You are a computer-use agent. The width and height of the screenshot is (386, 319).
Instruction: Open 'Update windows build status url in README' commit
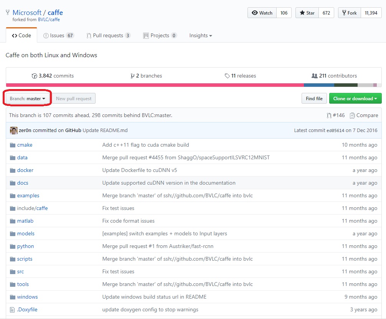tap(154, 297)
